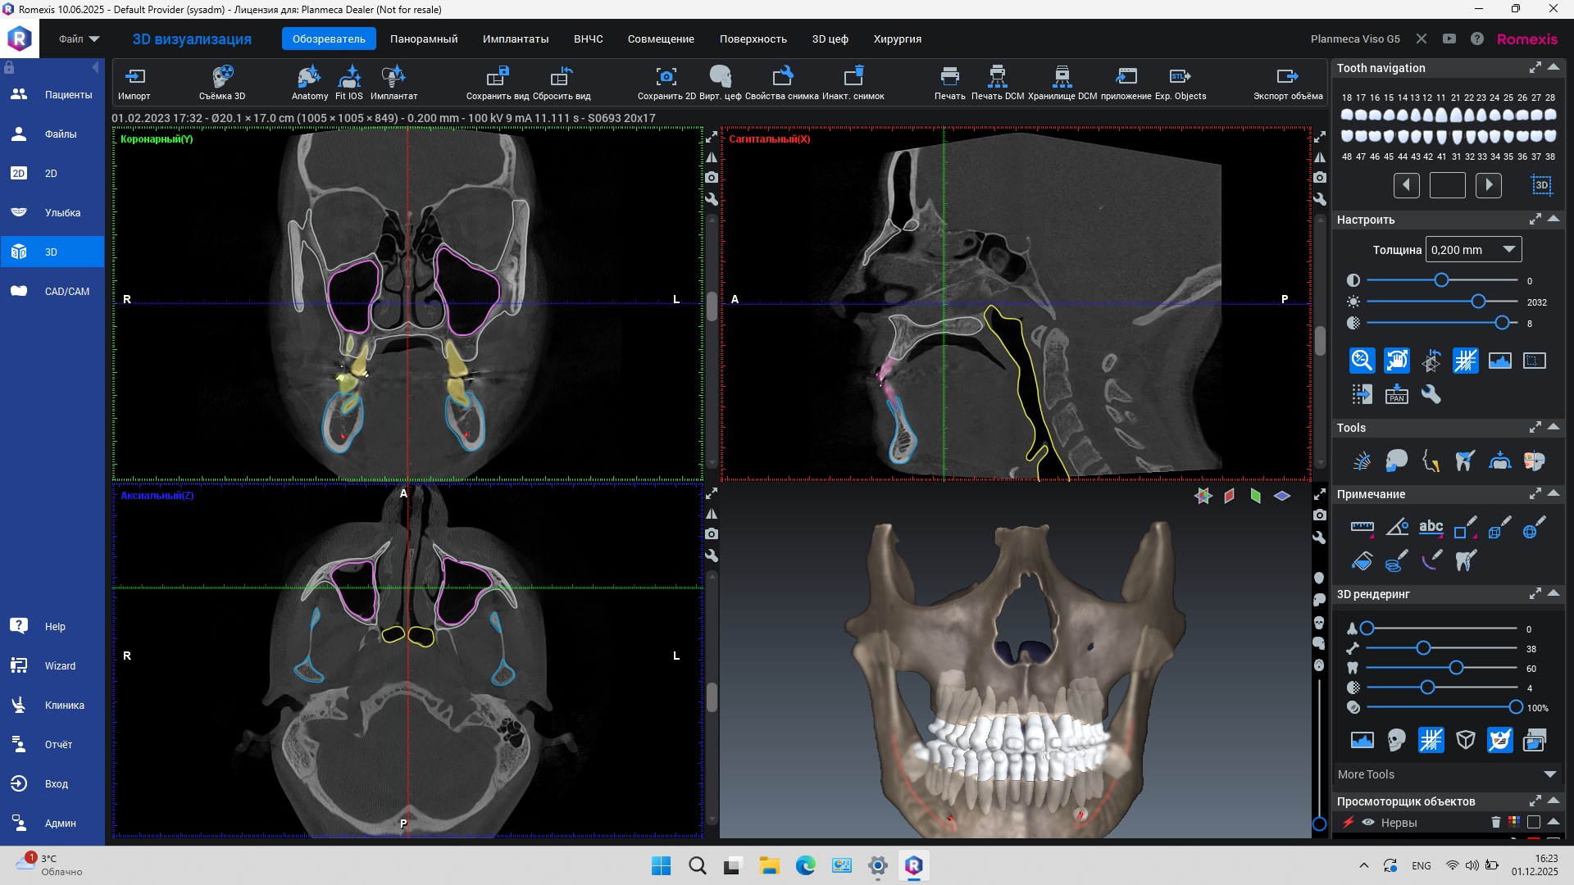Click the ruler measurement tool
Screen dimensions: 1574x885
[x=1362, y=527]
